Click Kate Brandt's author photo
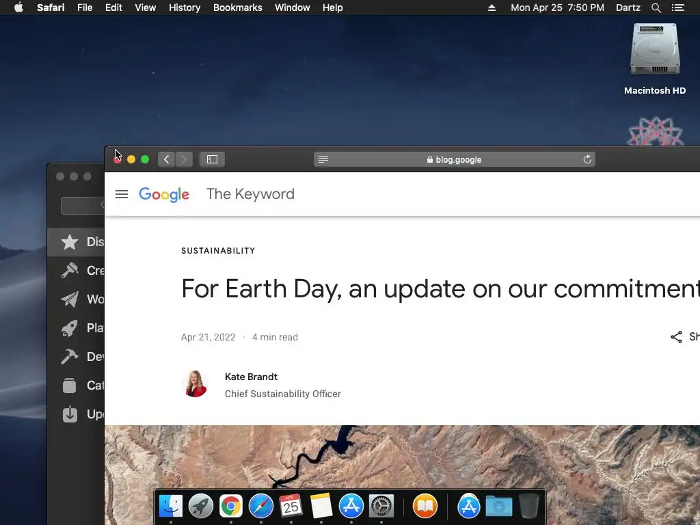Viewport: 700px width, 525px height. click(x=195, y=384)
